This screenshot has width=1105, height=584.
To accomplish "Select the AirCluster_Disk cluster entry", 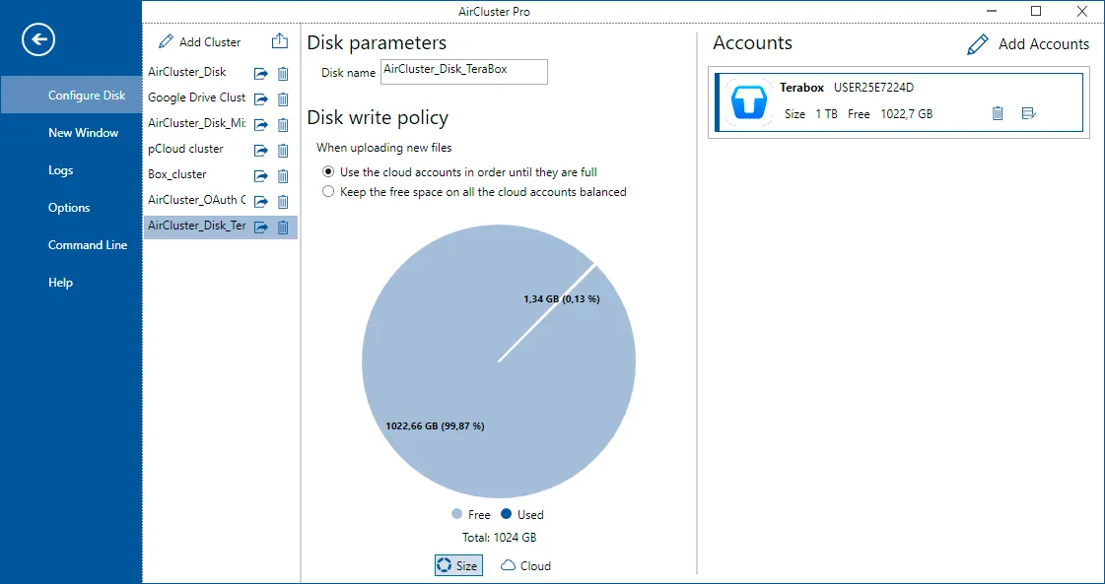I will click(186, 72).
